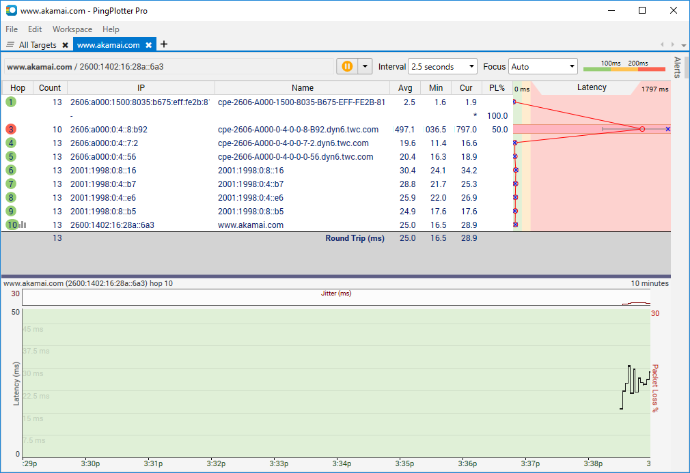Click the All Targets list icon
This screenshot has width=690, height=473.
click(10, 44)
